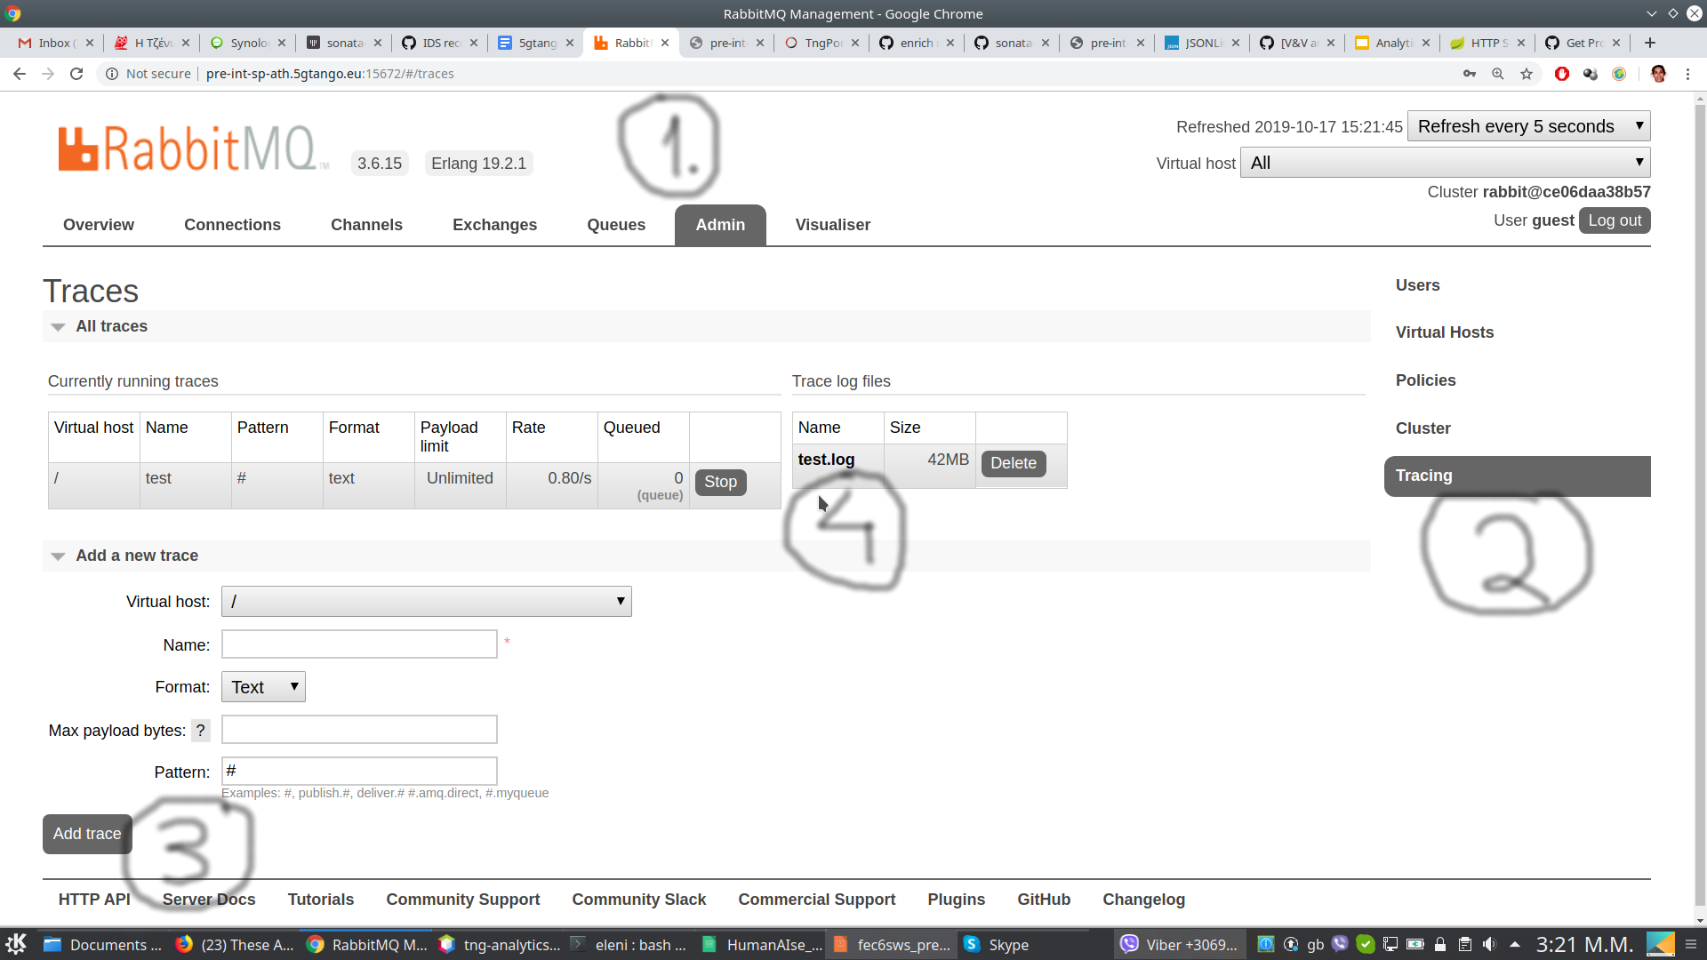Reload the RabbitMQ page
1707x960 pixels.
tap(76, 74)
